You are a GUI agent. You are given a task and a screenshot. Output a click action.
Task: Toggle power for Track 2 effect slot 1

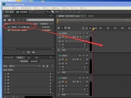click(x=63, y=67)
